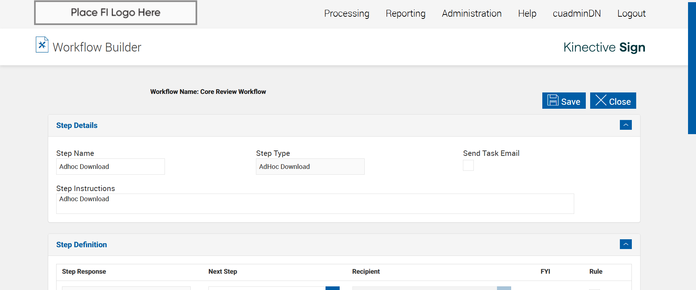Click the Step Details heading

[77, 125]
